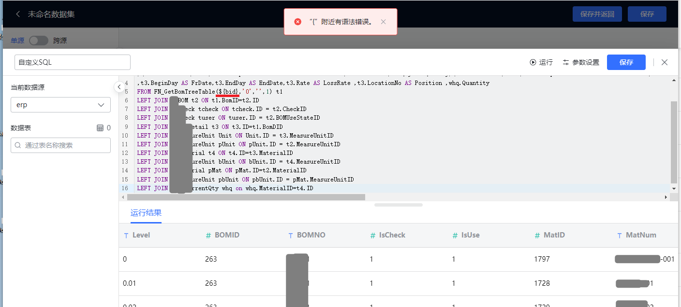This screenshot has height=307, width=681.
Task: Toggle the 单源/跨源 source switch
Action: (39, 41)
